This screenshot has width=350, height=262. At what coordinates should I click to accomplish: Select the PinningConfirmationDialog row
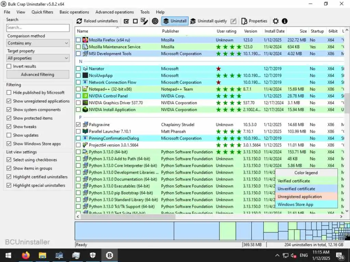click(x=210, y=138)
